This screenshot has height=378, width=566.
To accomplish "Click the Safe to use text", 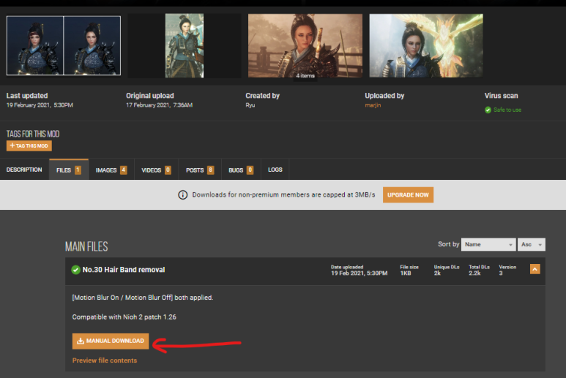I will click(x=507, y=110).
